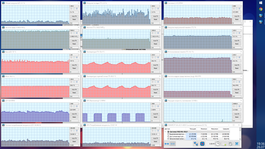This screenshot has height=149, width=265.
Task: Open network remote monitoring icon in sensors toolbar
Action: (196, 144)
